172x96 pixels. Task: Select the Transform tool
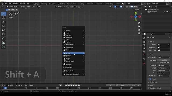[3, 34]
